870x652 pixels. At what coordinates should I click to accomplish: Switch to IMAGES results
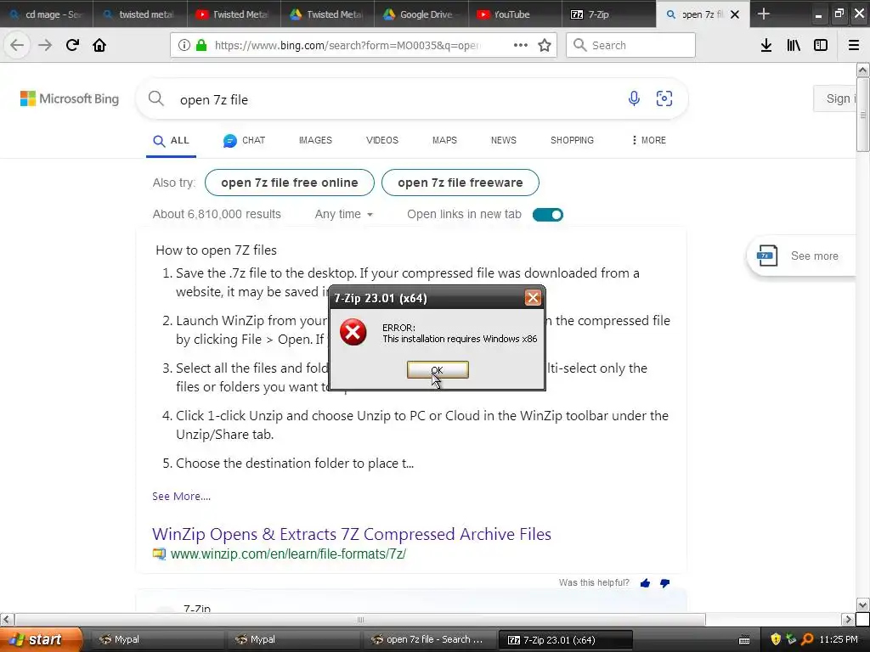[x=315, y=140]
